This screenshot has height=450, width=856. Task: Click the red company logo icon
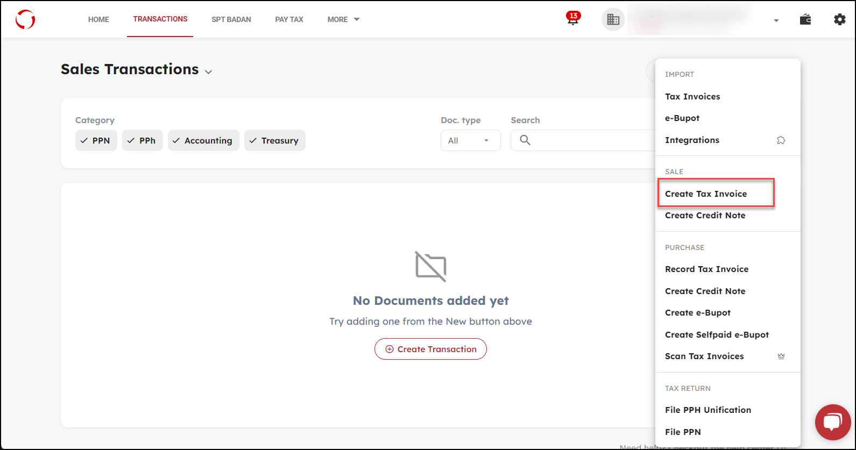pos(25,19)
